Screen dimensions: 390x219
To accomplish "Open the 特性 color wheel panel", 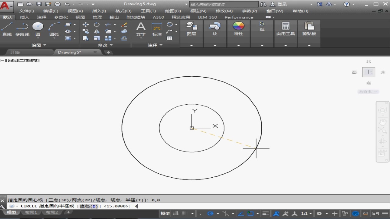I will coord(239,26).
